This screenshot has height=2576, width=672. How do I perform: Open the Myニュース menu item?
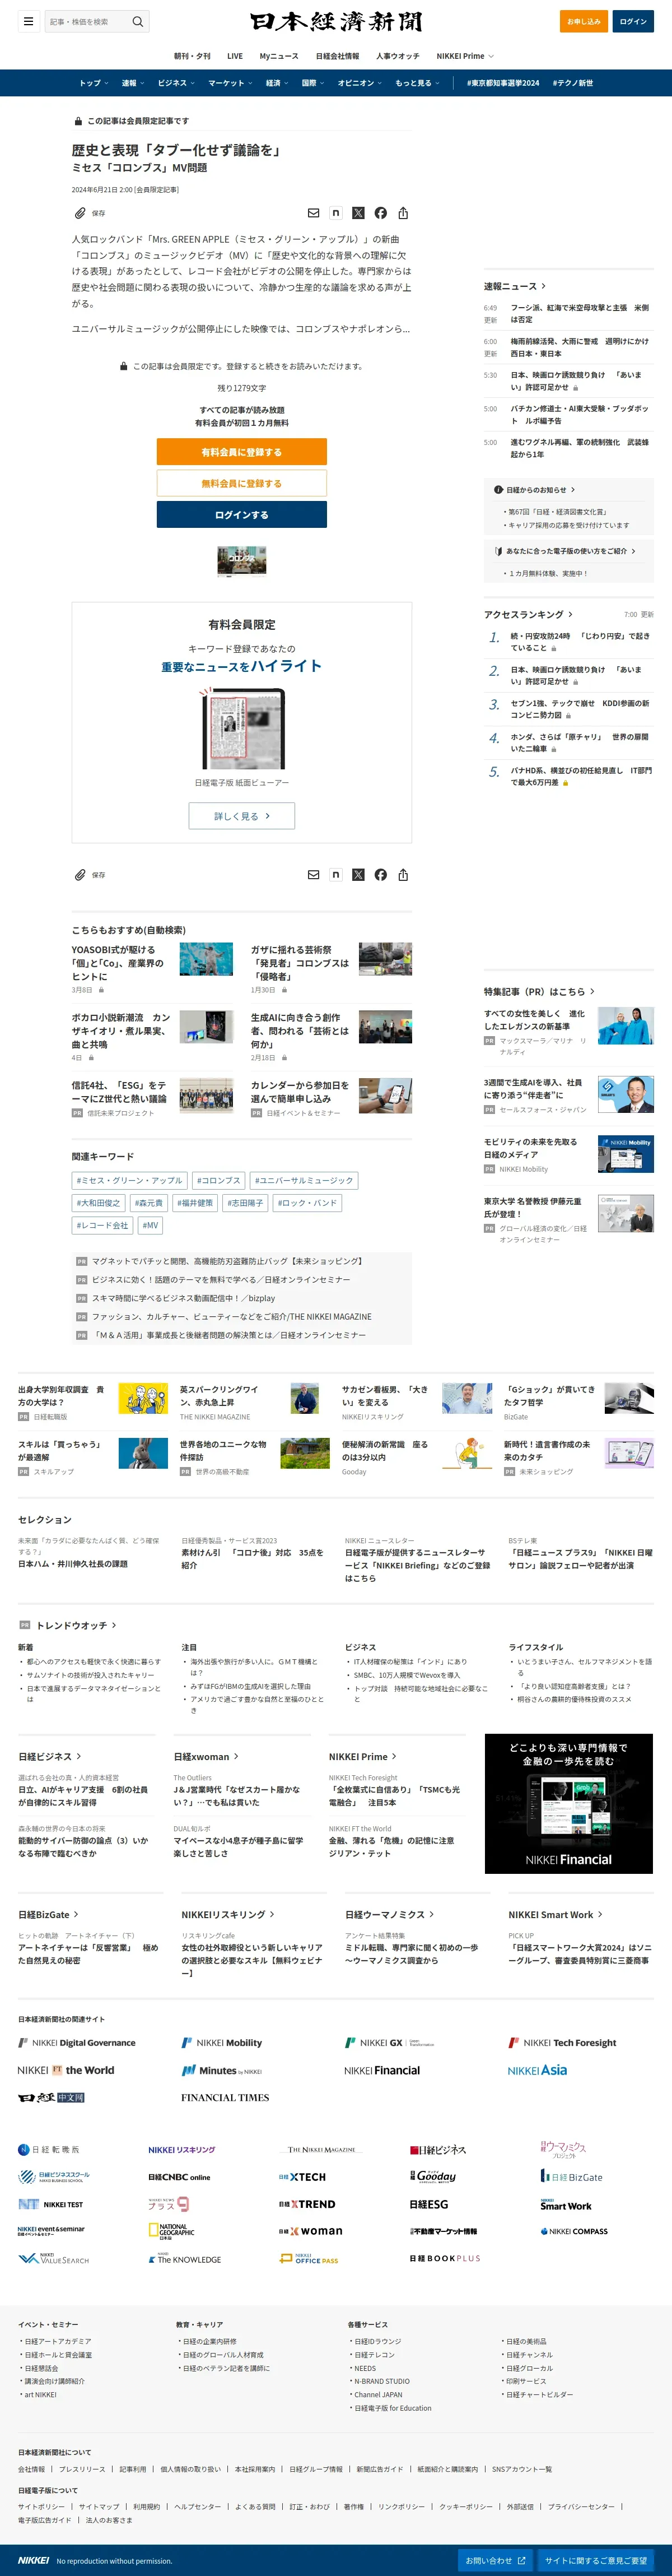point(279,56)
